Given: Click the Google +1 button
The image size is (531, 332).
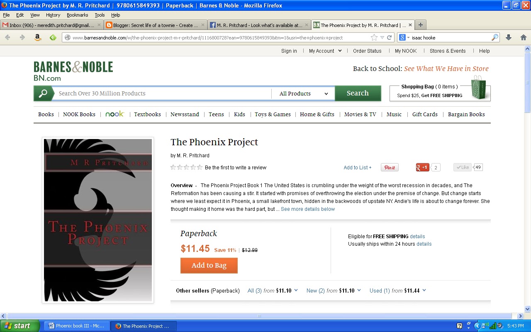Looking at the screenshot, I should [423, 167].
